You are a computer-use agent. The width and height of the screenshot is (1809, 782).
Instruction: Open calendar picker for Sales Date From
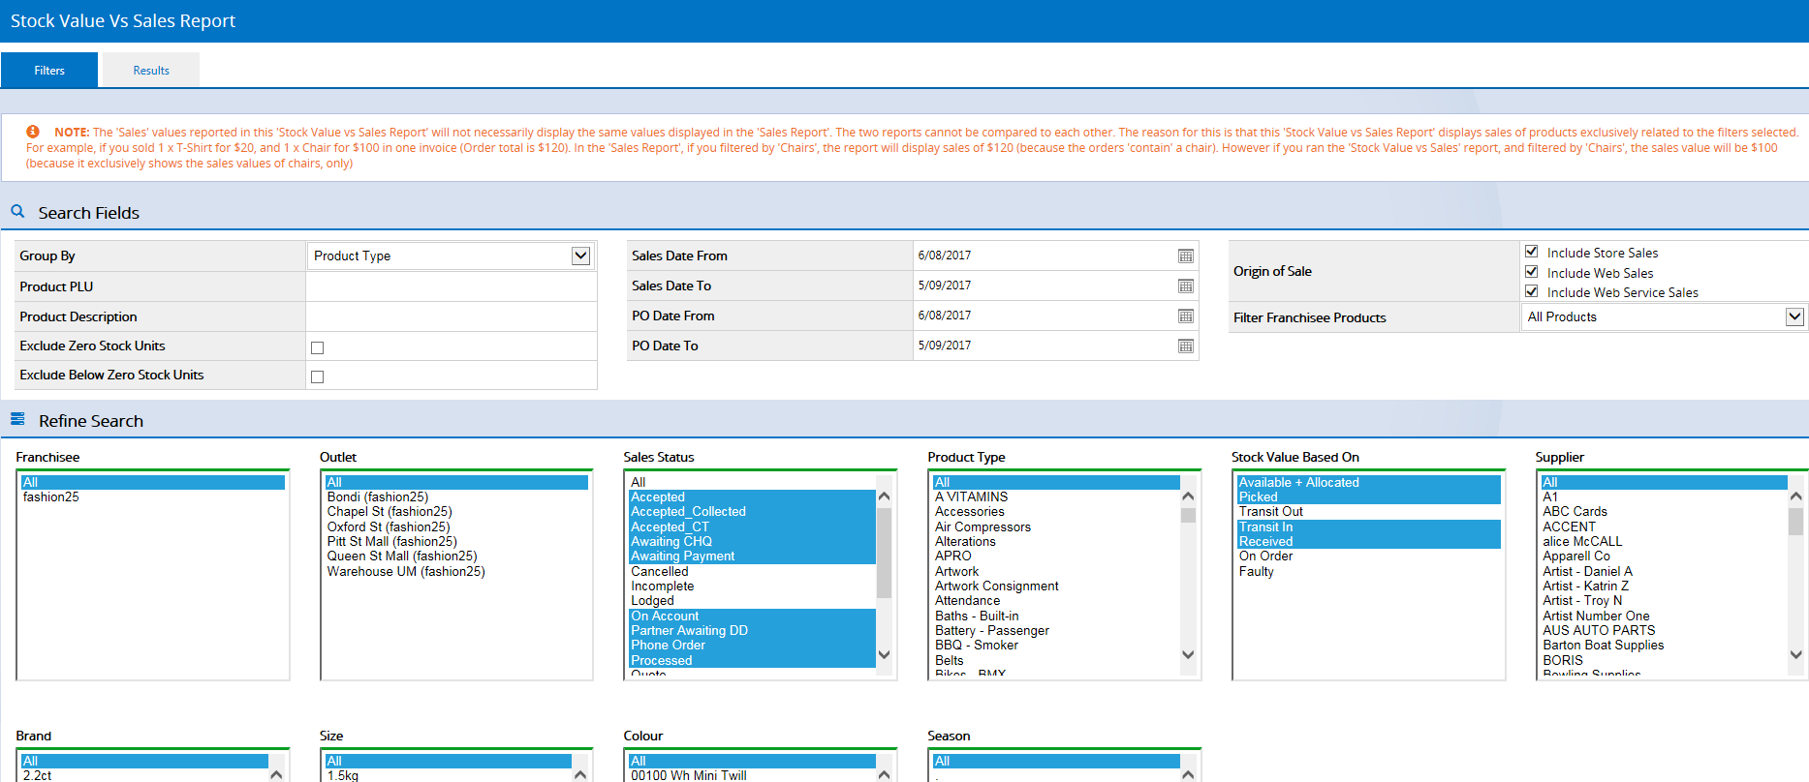click(1186, 256)
